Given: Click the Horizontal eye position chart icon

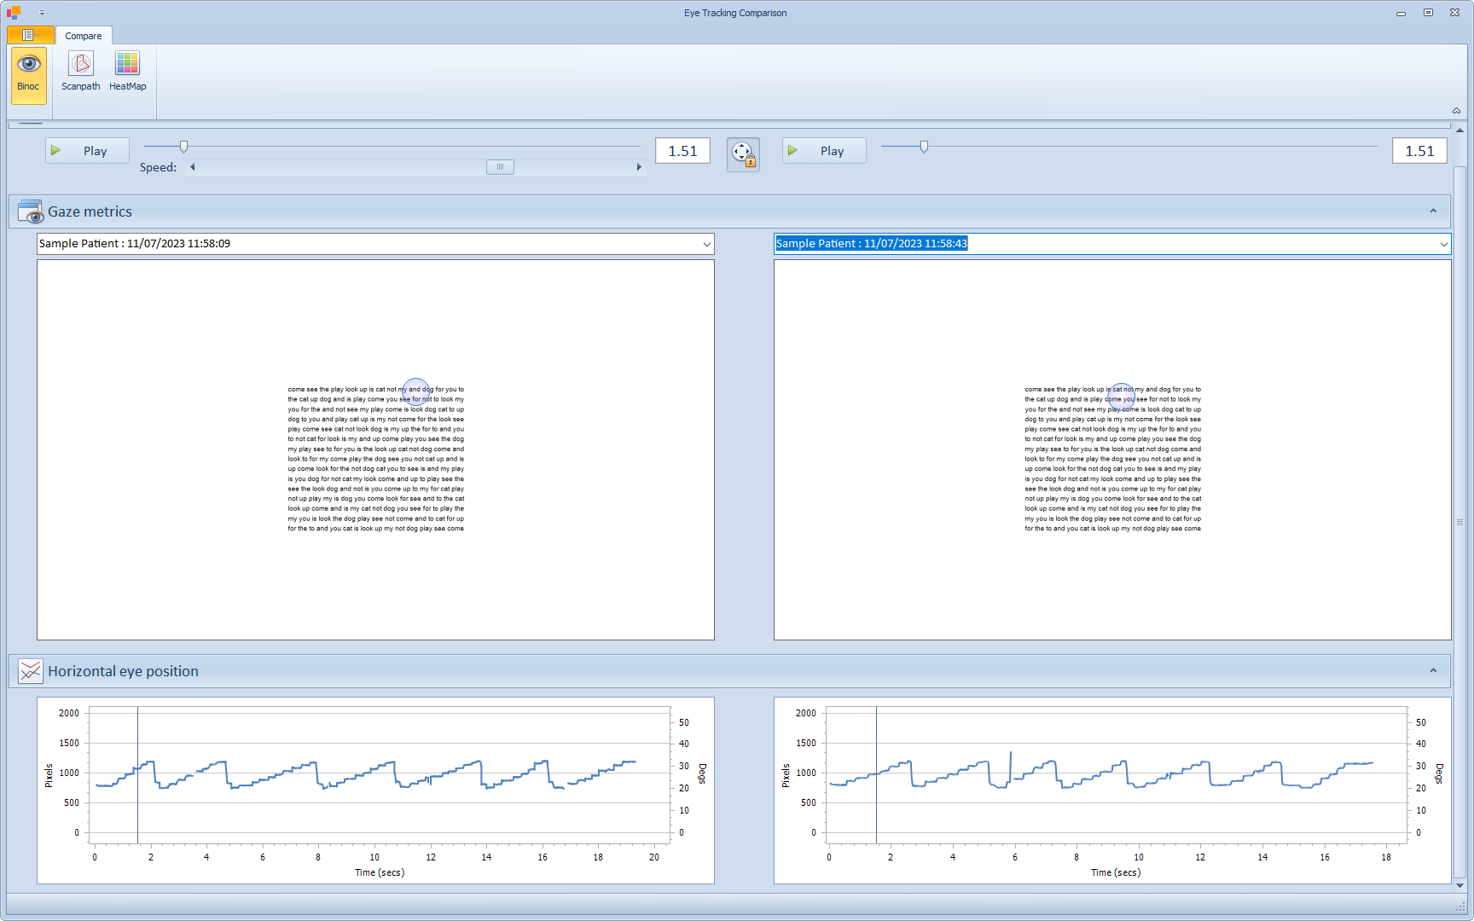Looking at the screenshot, I should click(x=30, y=671).
